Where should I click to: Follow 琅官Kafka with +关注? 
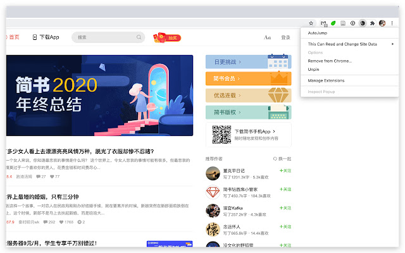(x=285, y=208)
